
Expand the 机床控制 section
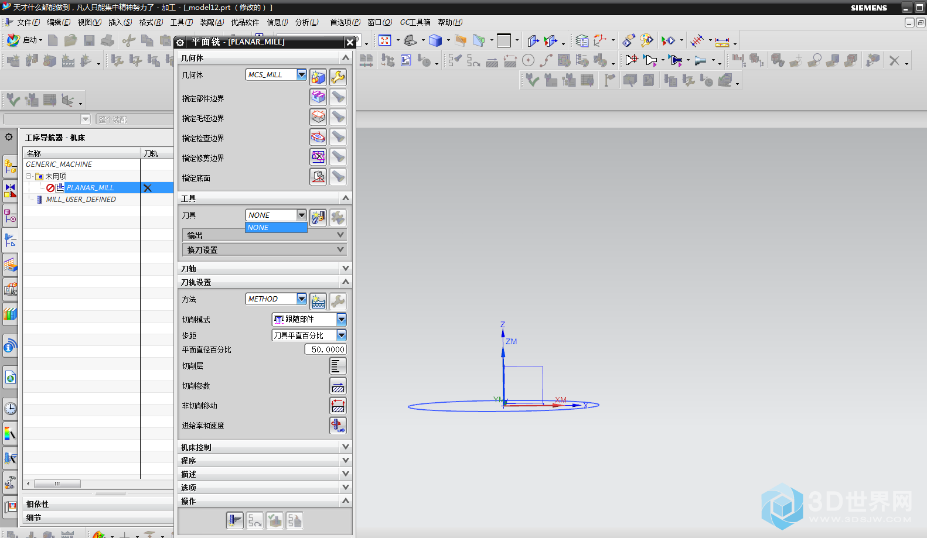pos(265,447)
